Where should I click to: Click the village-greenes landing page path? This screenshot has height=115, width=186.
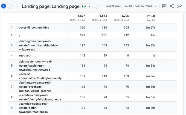pyautogui.click(x=35, y=87)
